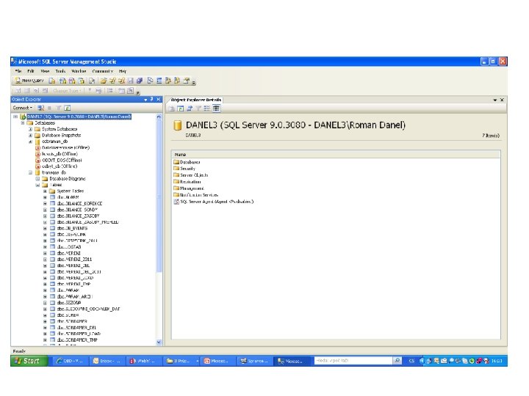
Task: Select the dbo.BILANCE_ZASOBY table
Action: pos(78,216)
